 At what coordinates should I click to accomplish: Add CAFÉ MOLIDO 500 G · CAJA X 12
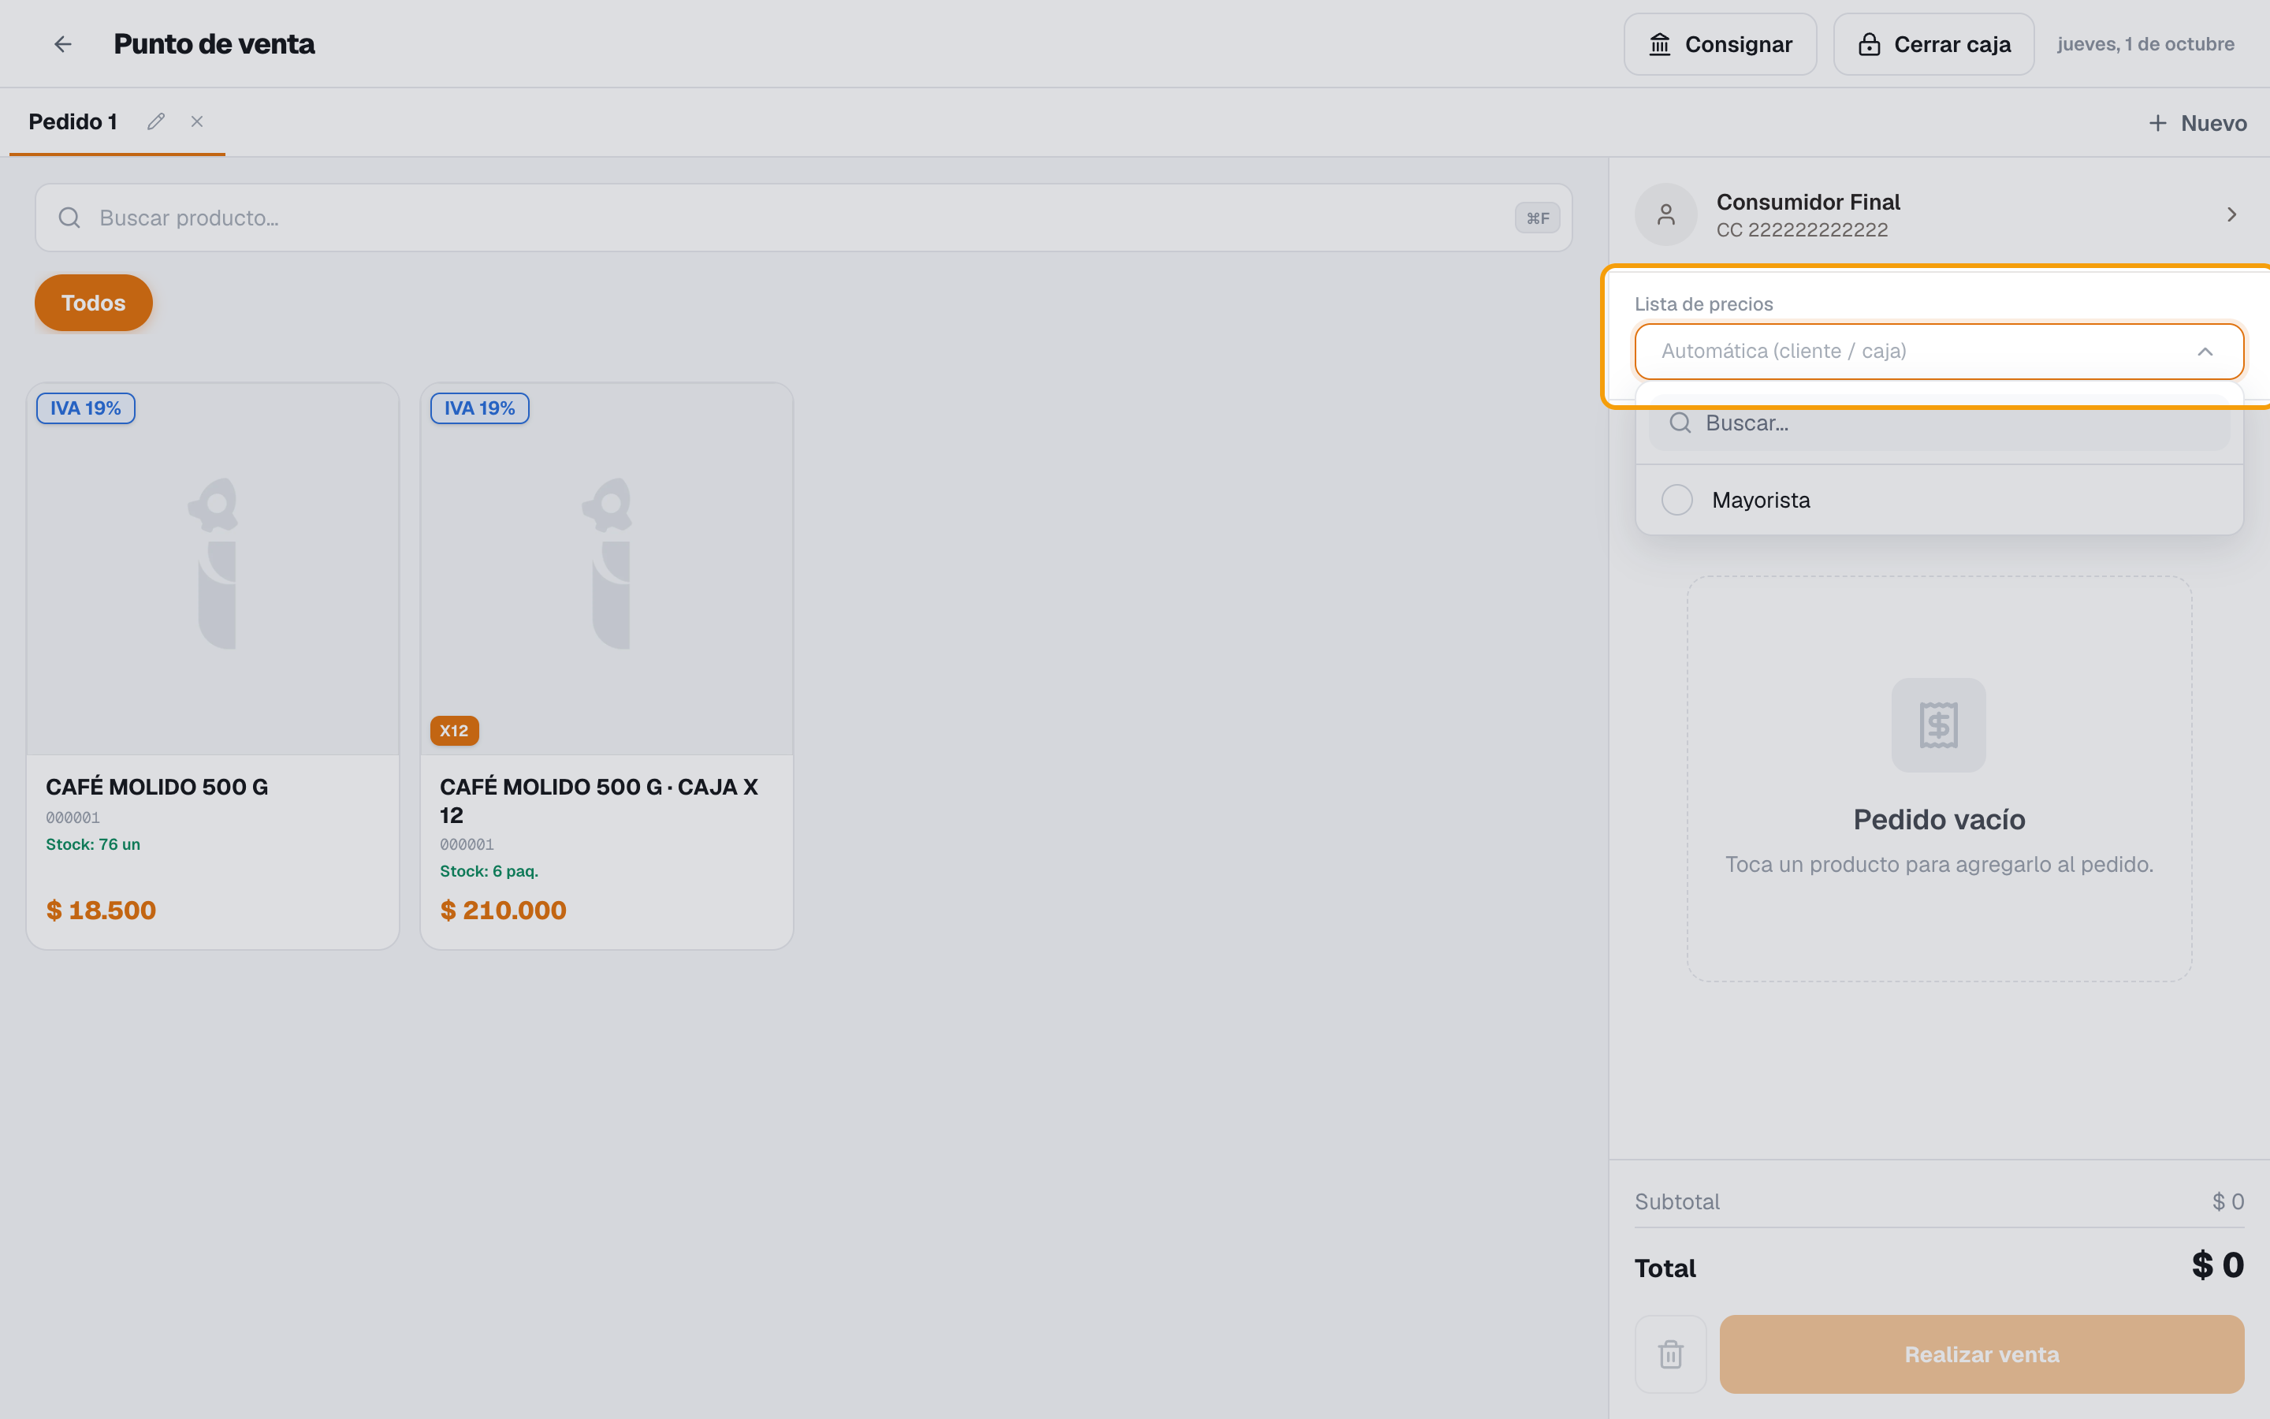(x=607, y=666)
